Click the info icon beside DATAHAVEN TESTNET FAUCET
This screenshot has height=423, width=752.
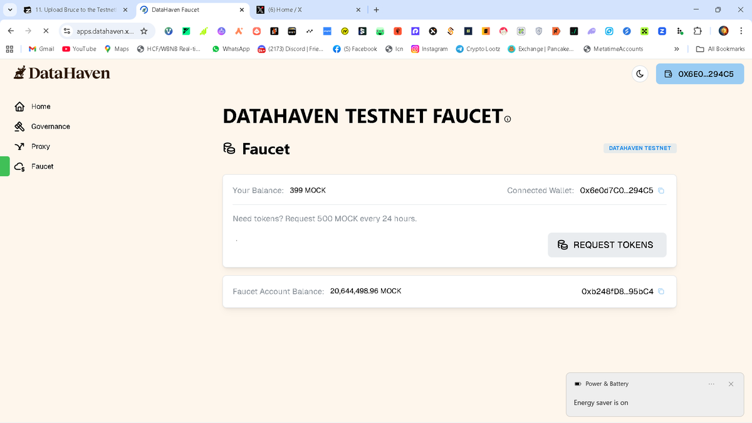[x=508, y=118]
